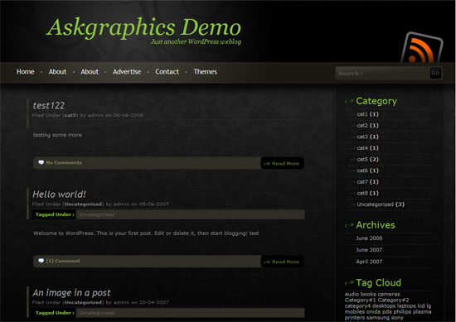The image size is (456, 322).
Task: Click the arrow icon beside Category heading
Action: pyautogui.click(x=349, y=101)
